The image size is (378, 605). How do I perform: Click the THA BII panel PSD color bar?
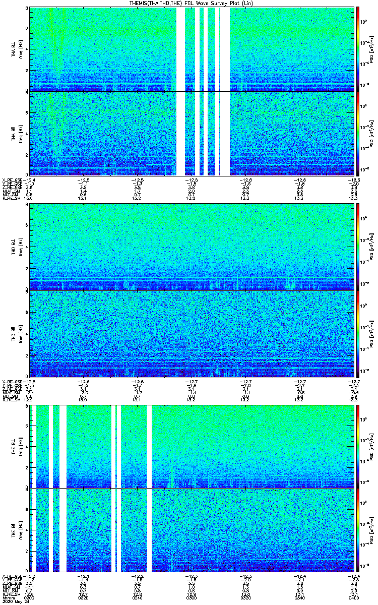pos(358,134)
